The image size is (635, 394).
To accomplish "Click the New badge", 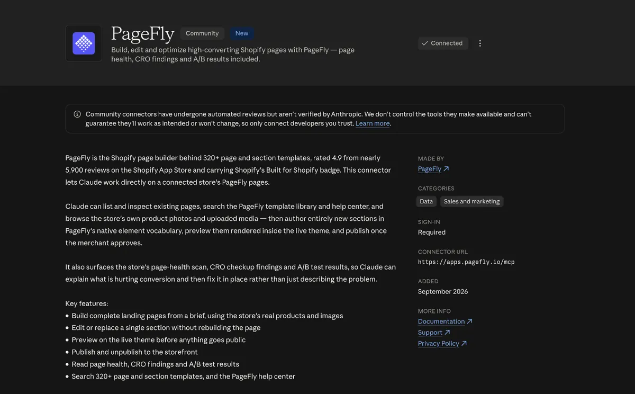I will (242, 33).
